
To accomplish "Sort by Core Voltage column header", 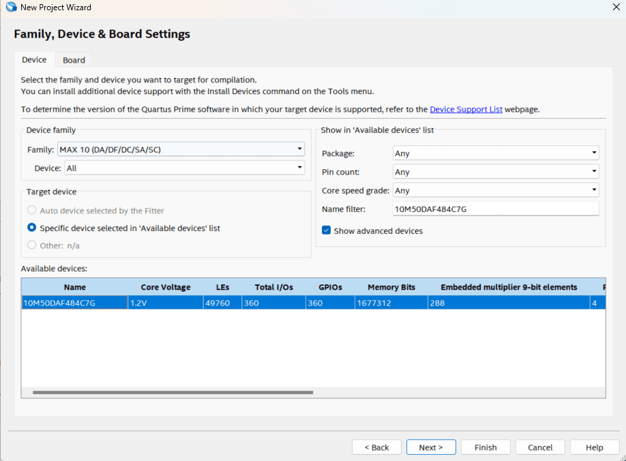I will click(166, 287).
